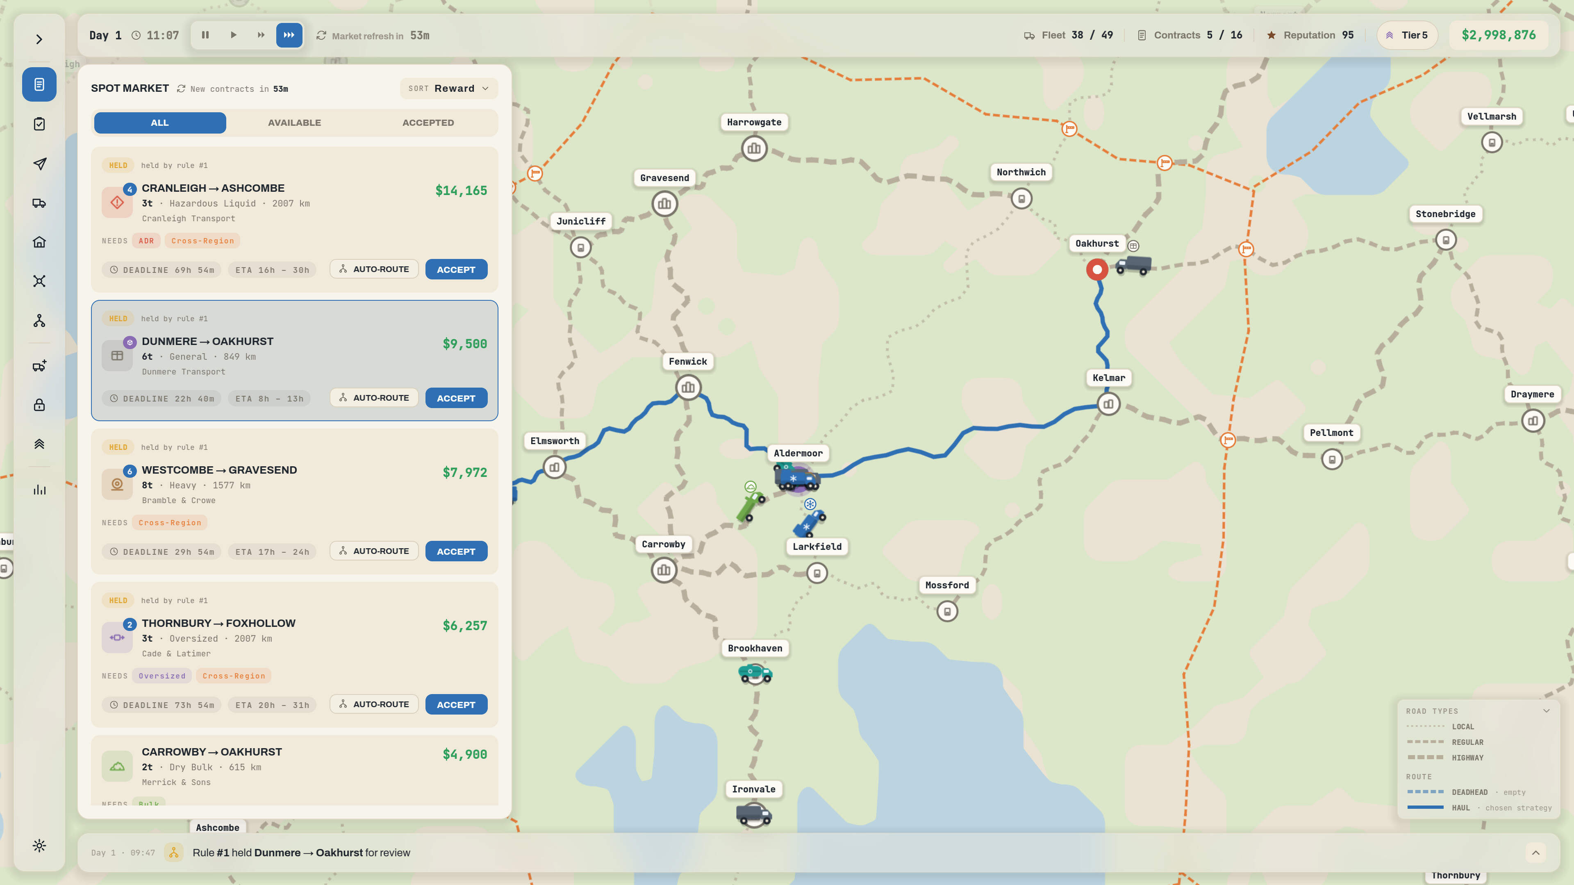The width and height of the screenshot is (1574, 885).
Task: Select the green truck near Carrowby
Action: 751,506
